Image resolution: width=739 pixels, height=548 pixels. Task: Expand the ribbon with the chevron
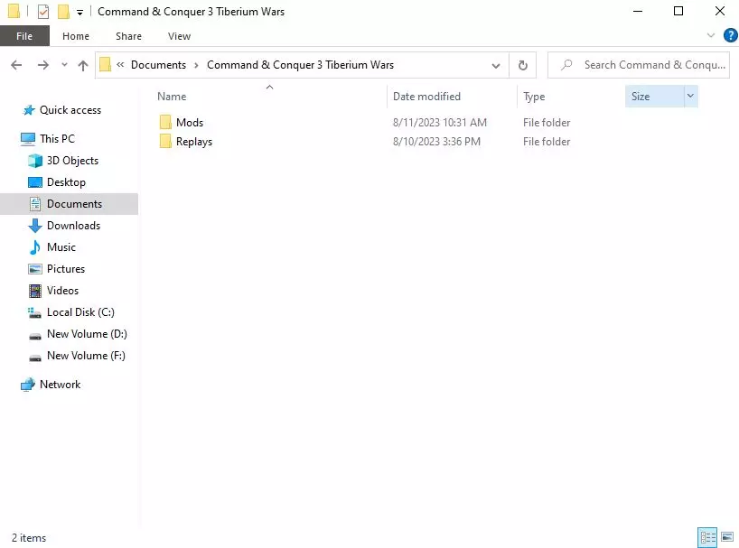tap(711, 35)
